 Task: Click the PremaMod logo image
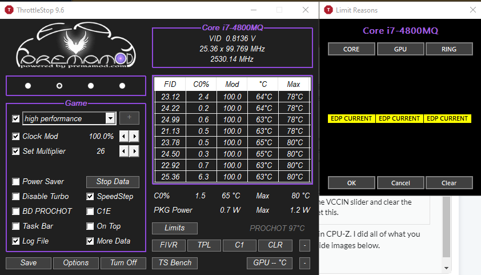pyautogui.click(x=76, y=45)
